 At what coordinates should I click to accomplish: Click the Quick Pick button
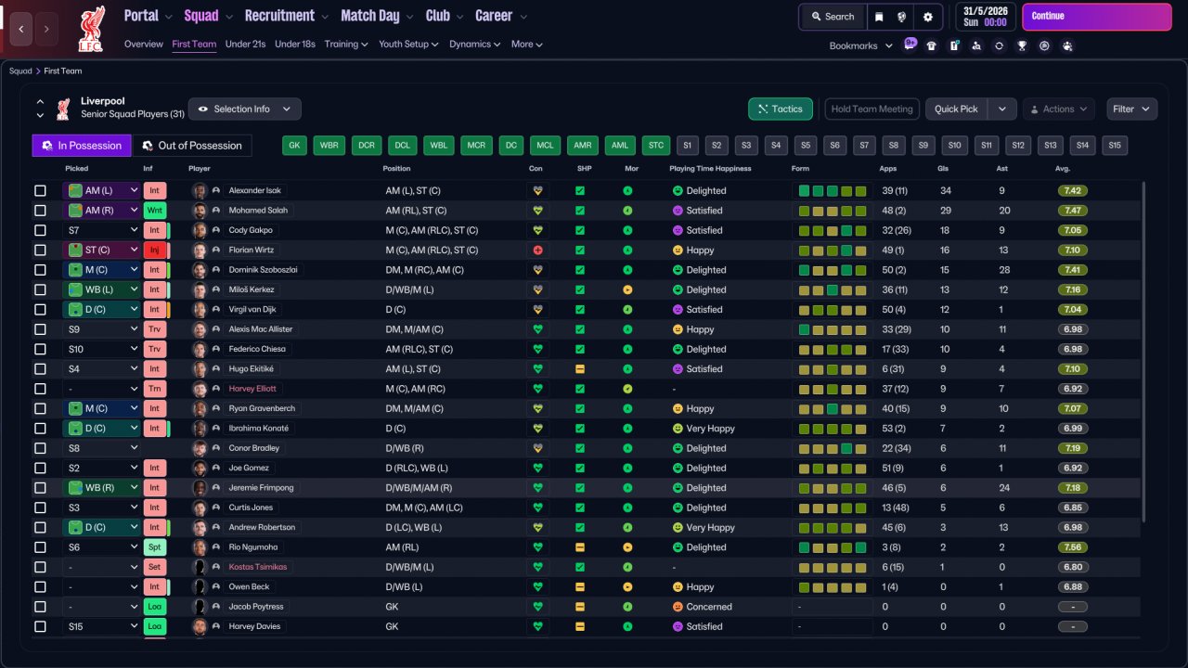click(957, 109)
